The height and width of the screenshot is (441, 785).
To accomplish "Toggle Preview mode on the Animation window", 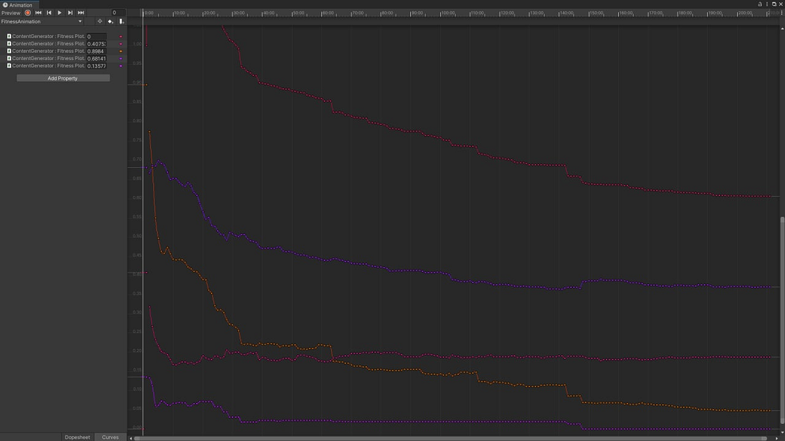I will pos(11,12).
